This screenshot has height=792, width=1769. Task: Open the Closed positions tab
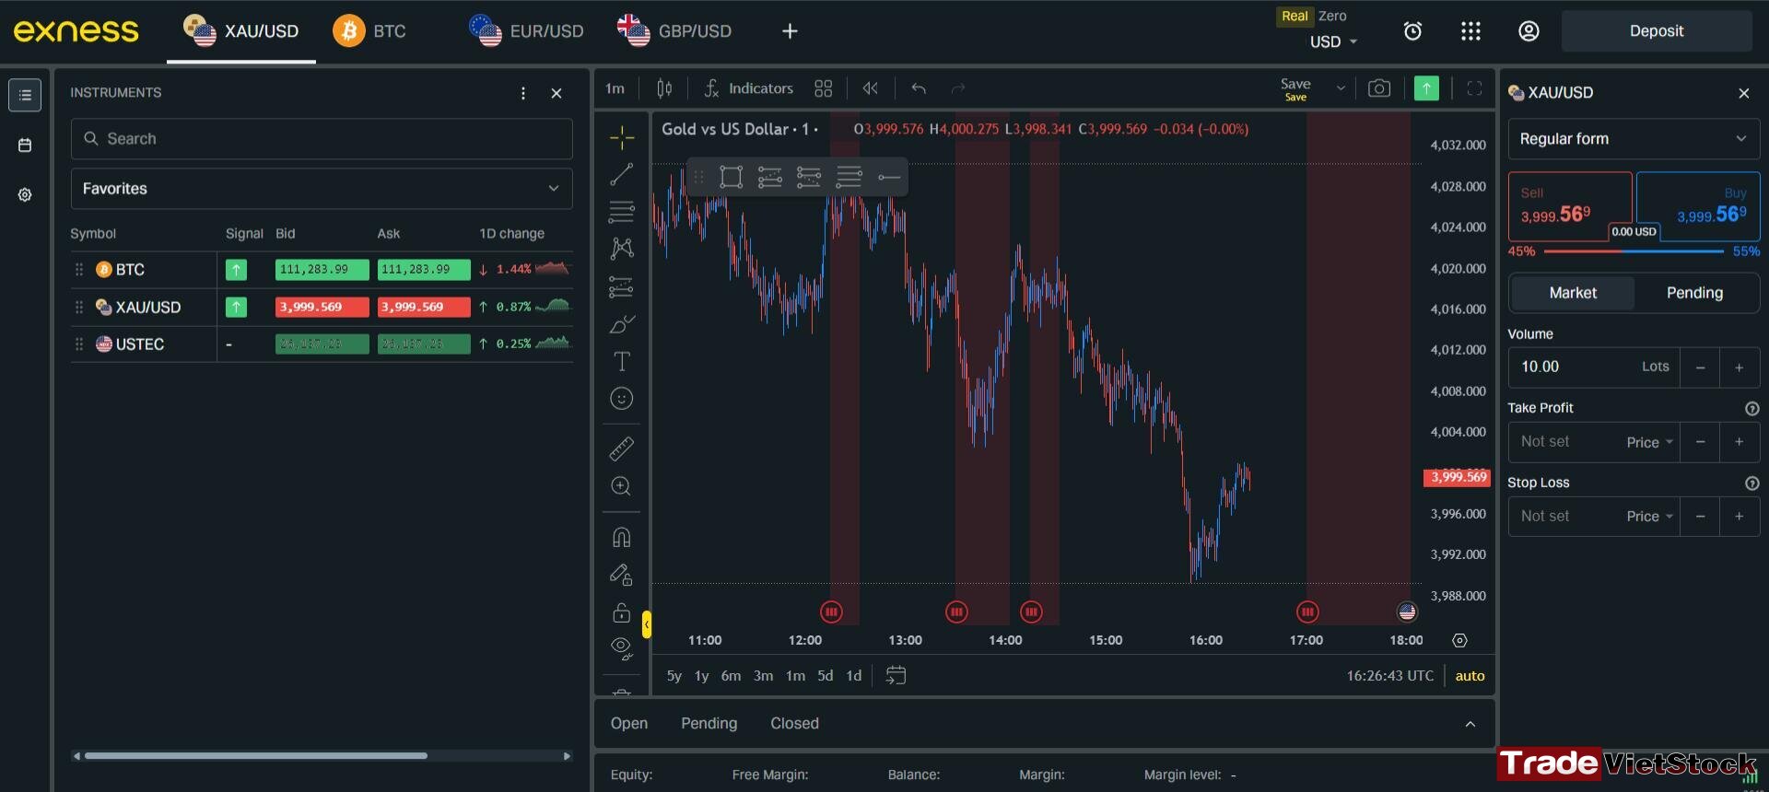[x=794, y=724]
